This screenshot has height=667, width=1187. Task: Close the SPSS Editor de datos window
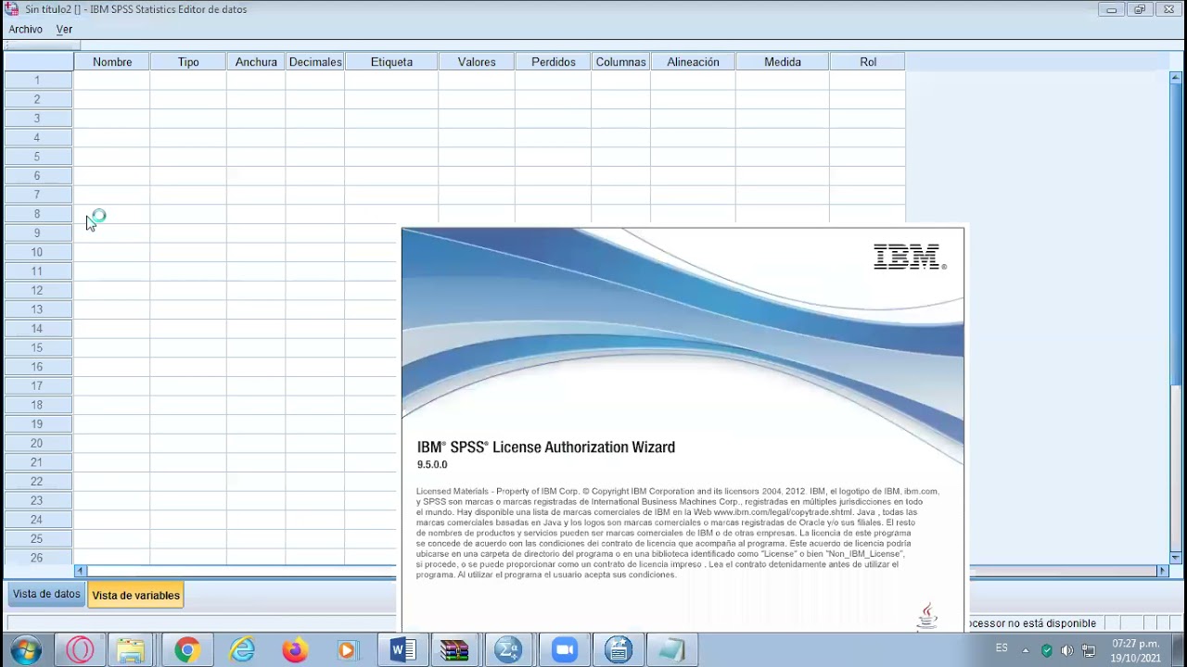tap(1169, 9)
